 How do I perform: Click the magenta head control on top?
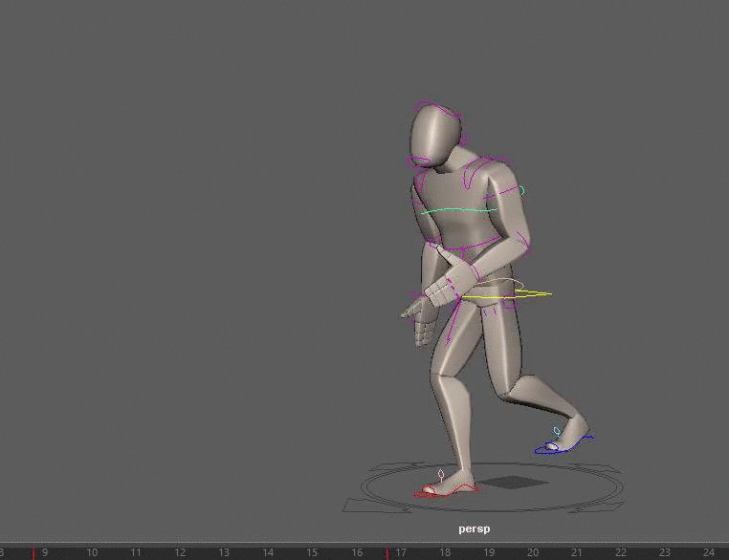tap(437, 108)
